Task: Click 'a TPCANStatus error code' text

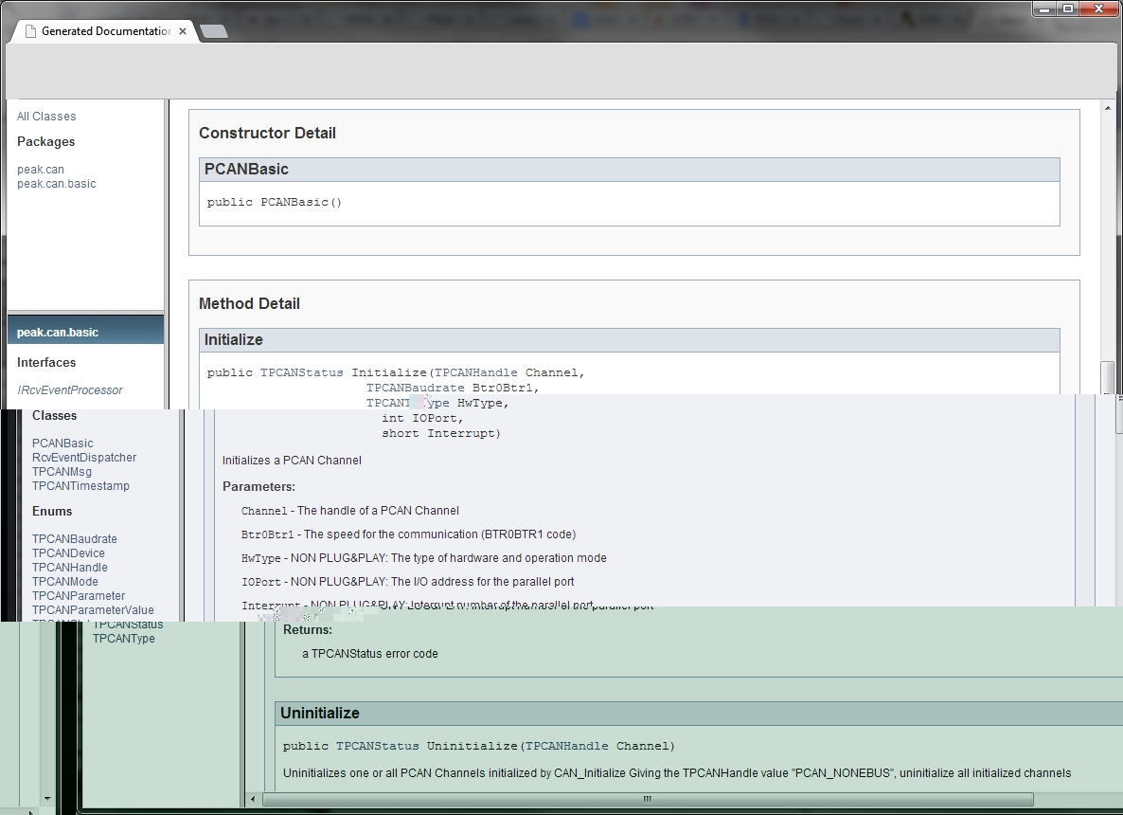Action: click(x=369, y=654)
